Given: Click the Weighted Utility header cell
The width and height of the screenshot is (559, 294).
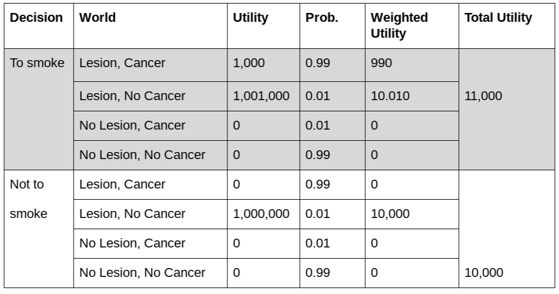Looking at the screenshot, I should point(399,25).
